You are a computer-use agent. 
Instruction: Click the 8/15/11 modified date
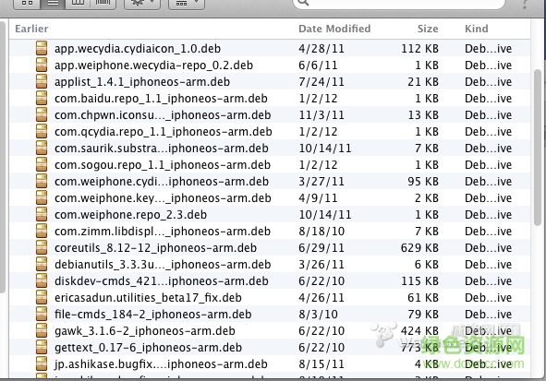[x=322, y=364]
